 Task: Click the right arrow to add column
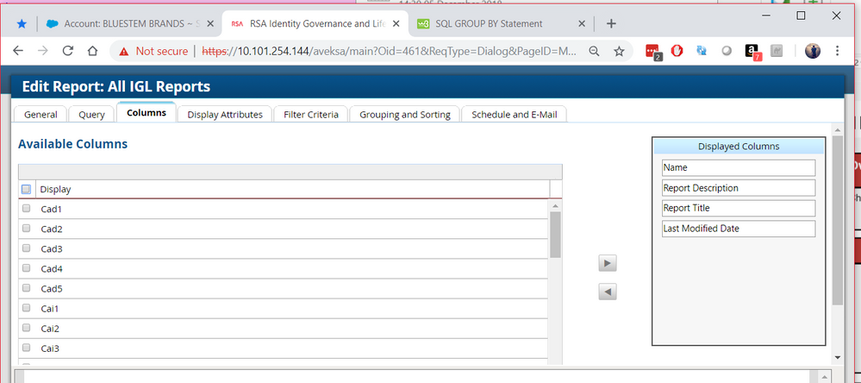(608, 263)
